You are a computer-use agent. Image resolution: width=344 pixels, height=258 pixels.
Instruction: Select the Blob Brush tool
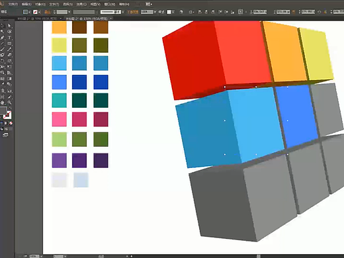point(3,55)
